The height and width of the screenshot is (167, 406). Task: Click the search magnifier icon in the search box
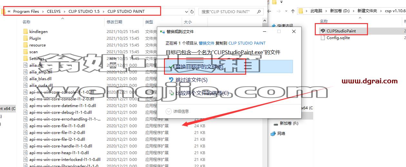[259, 12]
